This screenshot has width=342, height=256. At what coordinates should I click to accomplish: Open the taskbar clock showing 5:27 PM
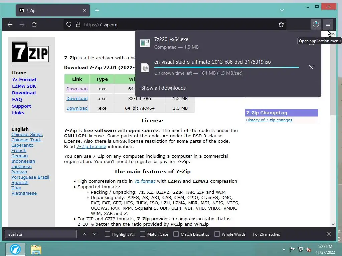[325, 249]
